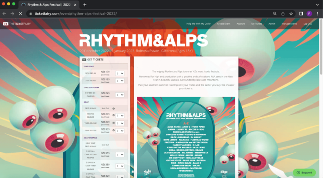This screenshot has width=323, height=178.
Task: Open the My Tickets menu item
Action: click(256, 24)
